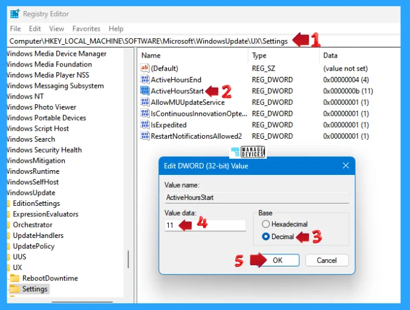Image resolution: width=410 pixels, height=310 pixels.
Task: Click the RebootDowntime folder icon
Action: [x=15, y=278]
